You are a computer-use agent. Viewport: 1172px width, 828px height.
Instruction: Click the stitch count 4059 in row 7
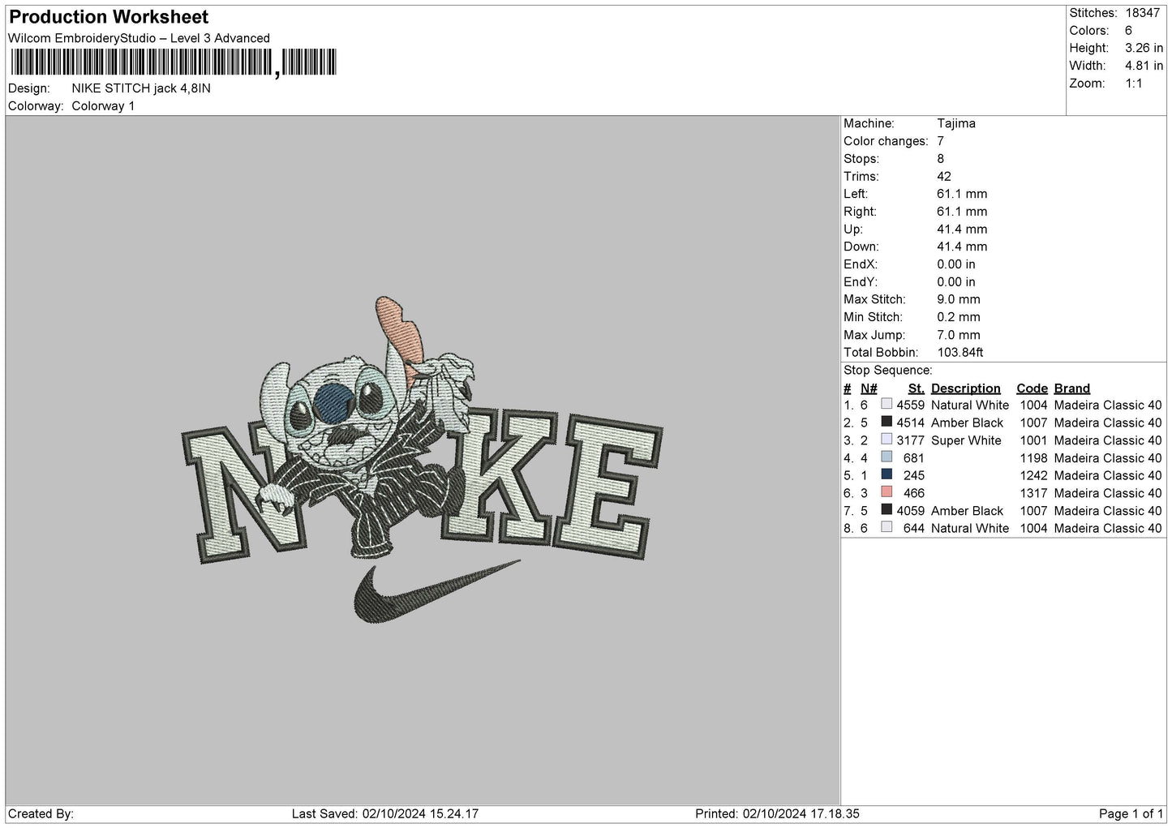(x=911, y=511)
